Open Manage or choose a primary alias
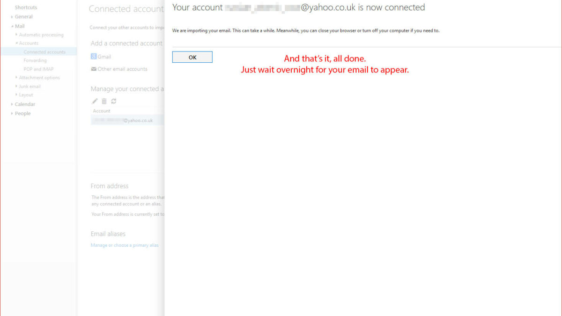The image size is (562, 316). (125, 245)
